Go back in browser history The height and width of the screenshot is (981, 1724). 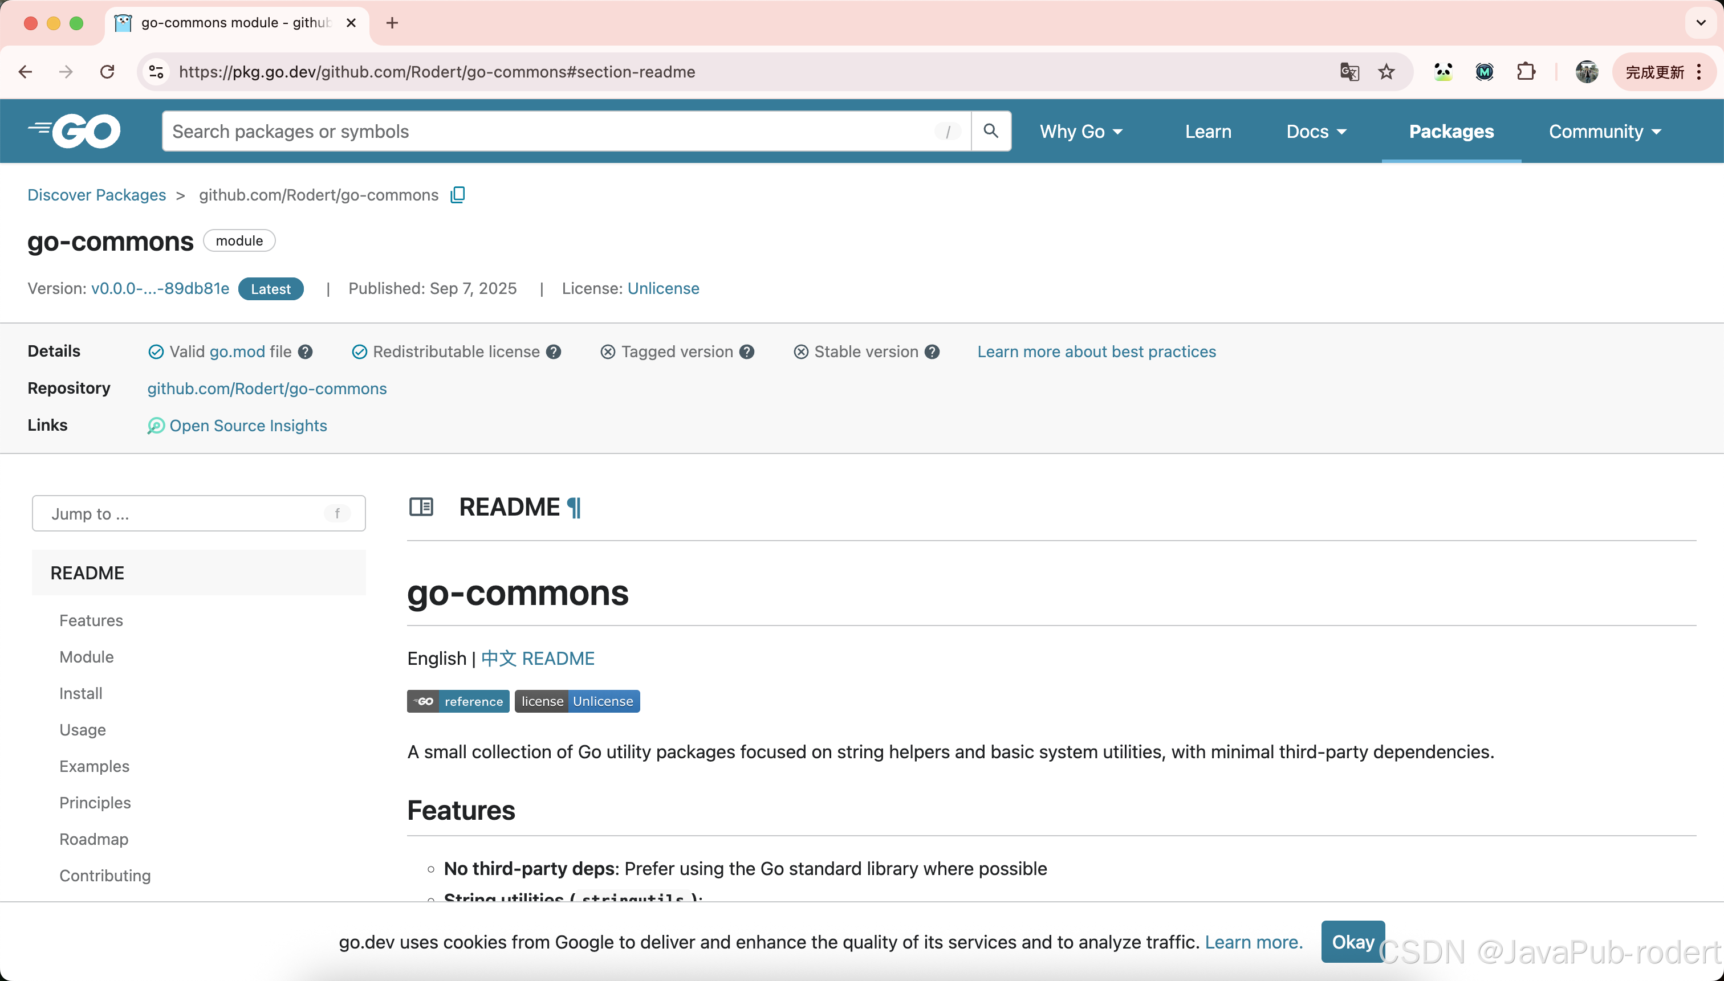25,71
